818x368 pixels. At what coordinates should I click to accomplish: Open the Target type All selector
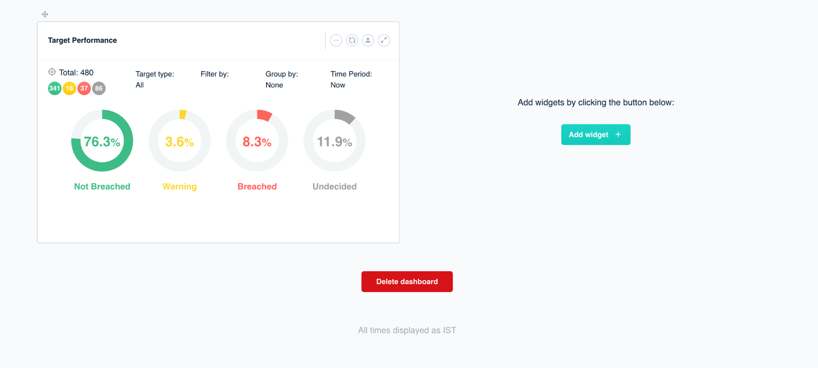pos(155,80)
